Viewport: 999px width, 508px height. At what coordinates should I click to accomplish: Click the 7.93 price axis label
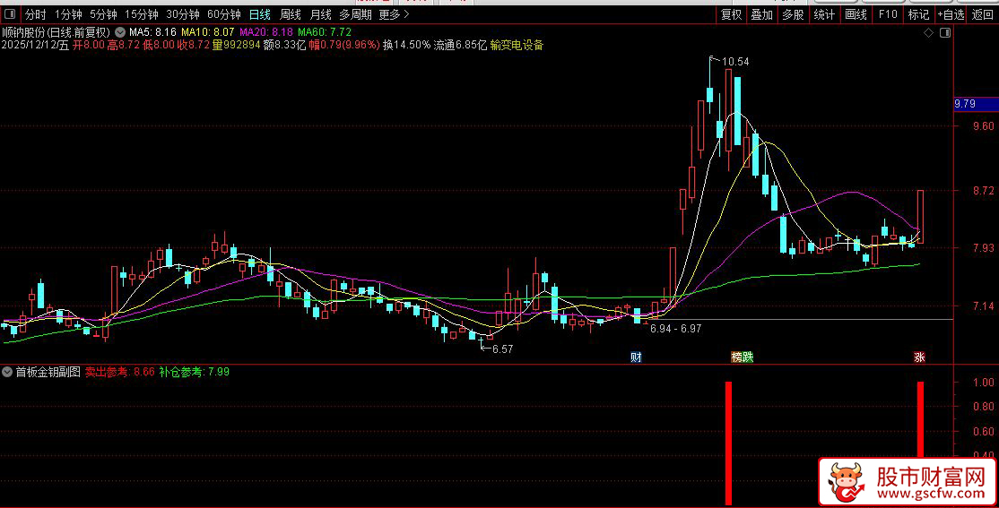coord(984,247)
